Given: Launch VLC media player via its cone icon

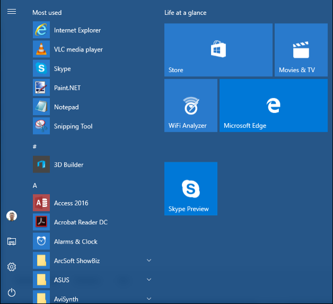Looking at the screenshot, I should pos(41,49).
